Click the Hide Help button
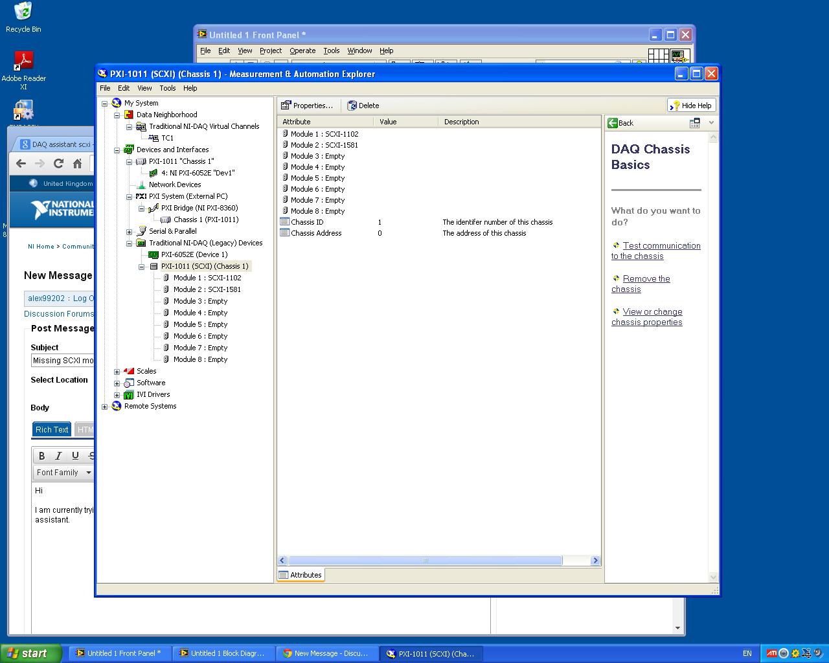The height and width of the screenshot is (663, 829). tap(691, 106)
